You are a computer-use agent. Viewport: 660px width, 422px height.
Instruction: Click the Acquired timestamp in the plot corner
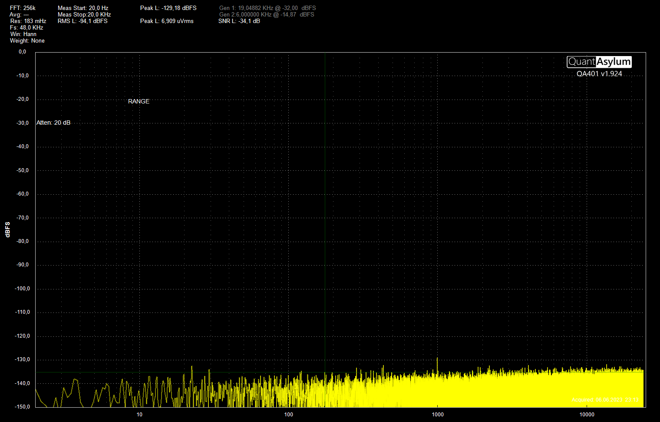click(x=605, y=400)
